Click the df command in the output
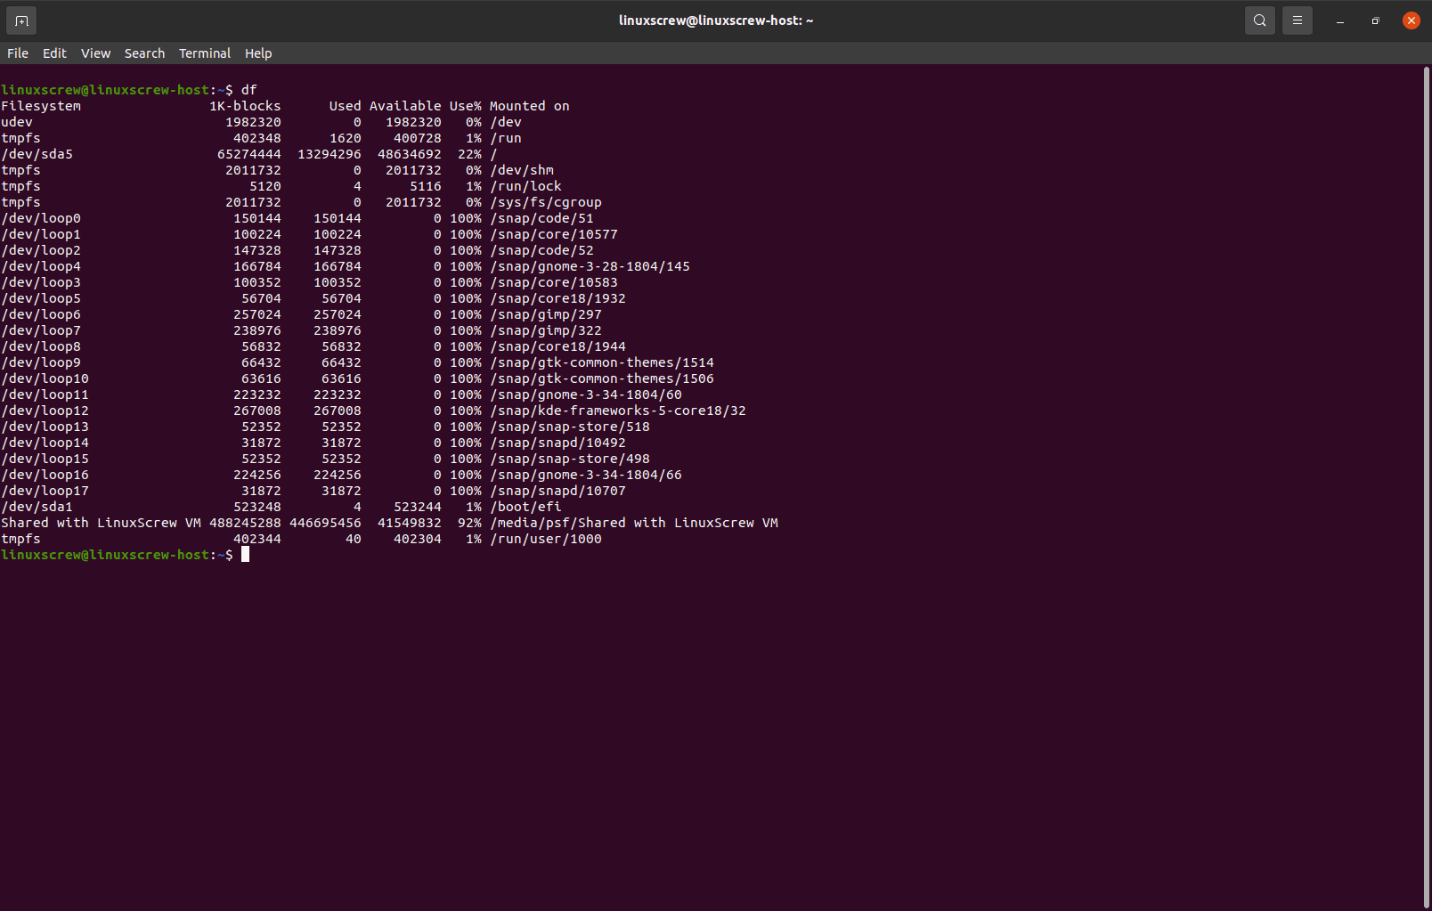Image resolution: width=1432 pixels, height=911 pixels. tap(248, 89)
